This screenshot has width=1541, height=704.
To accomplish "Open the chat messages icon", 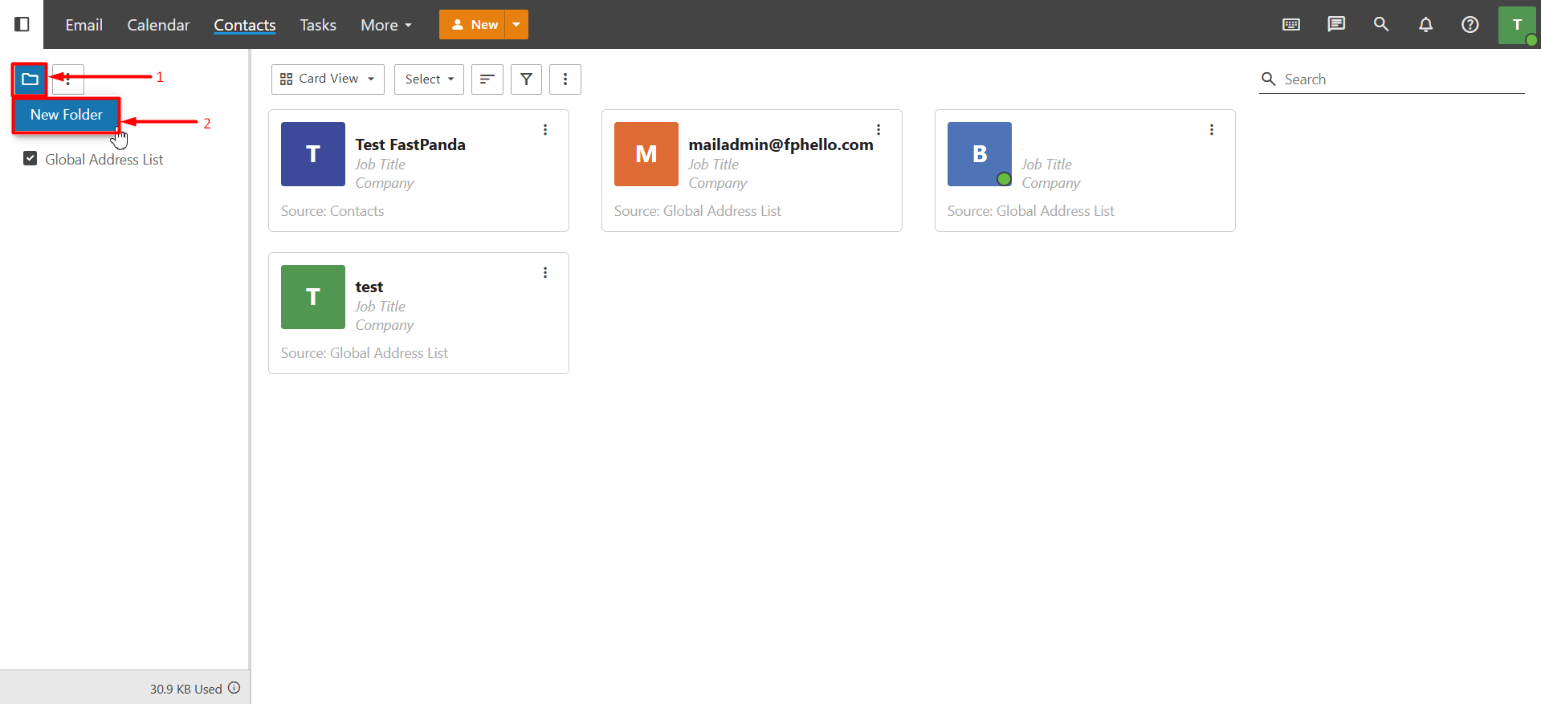I will pyautogui.click(x=1336, y=24).
